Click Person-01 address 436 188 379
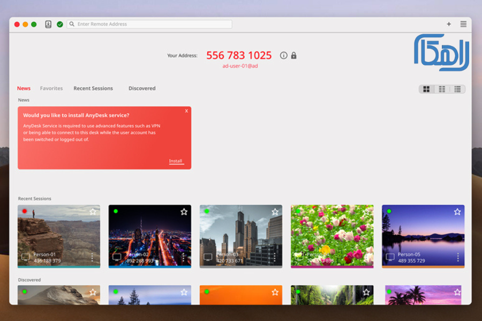This screenshot has width=482, height=321. tap(47, 261)
